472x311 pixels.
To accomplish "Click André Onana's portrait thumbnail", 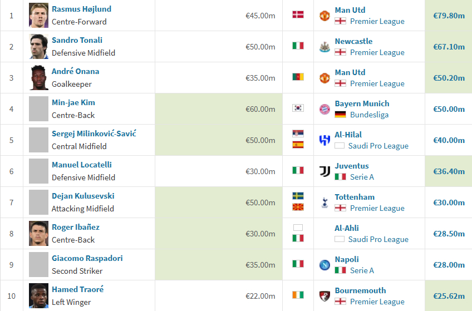I will coord(38,78).
